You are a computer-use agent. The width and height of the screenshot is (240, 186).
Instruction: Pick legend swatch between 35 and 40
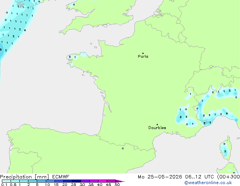click(94, 181)
